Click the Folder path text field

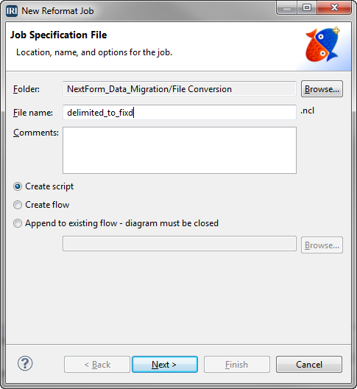pyautogui.click(x=180, y=89)
